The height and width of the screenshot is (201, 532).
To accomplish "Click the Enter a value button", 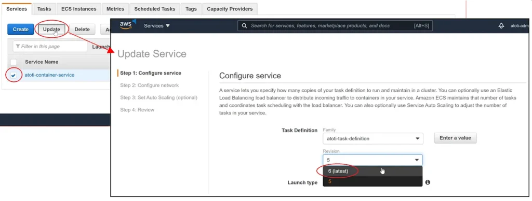I will coord(455,138).
